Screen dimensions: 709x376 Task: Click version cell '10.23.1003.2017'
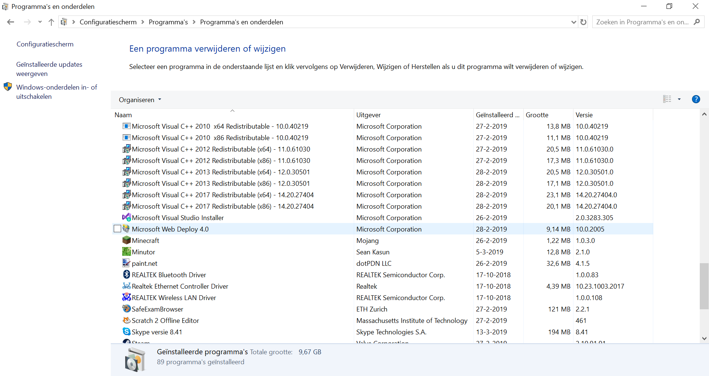pos(600,286)
